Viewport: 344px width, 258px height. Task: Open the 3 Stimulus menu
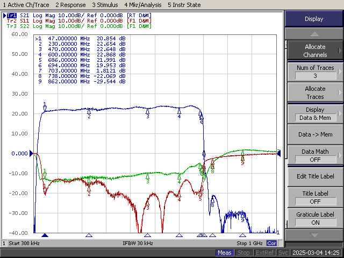pos(105,5)
